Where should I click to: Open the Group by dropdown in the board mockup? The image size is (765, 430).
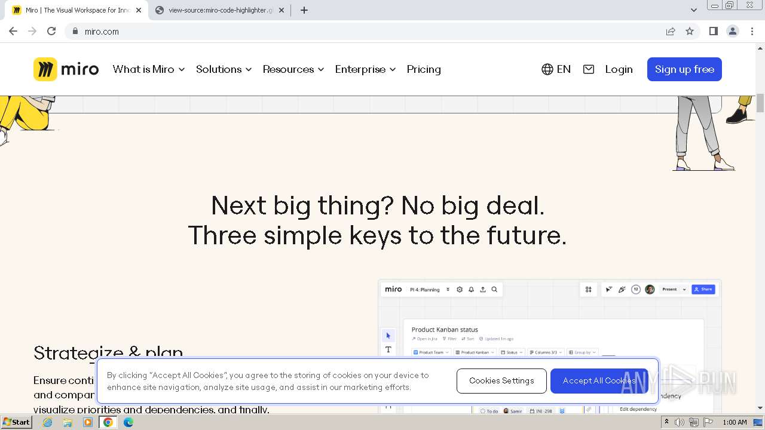[582, 352]
